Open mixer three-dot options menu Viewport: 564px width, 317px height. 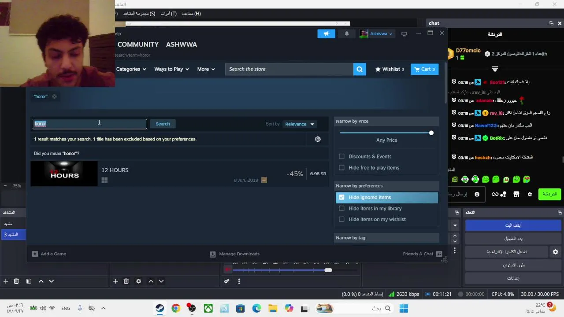tap(239, 281)
